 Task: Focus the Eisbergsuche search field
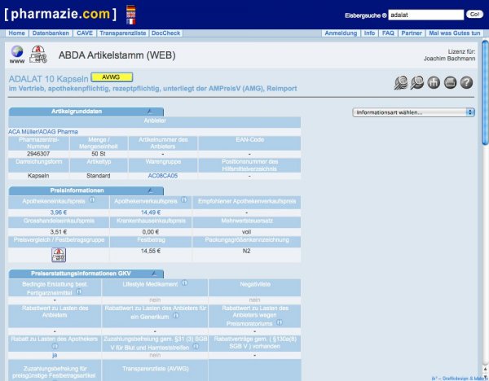coord(426,15)
